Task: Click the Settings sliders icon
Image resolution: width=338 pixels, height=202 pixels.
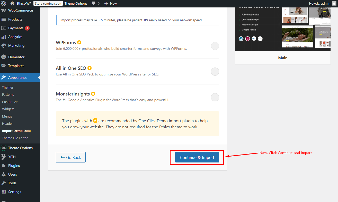Action: click(4, 192)
